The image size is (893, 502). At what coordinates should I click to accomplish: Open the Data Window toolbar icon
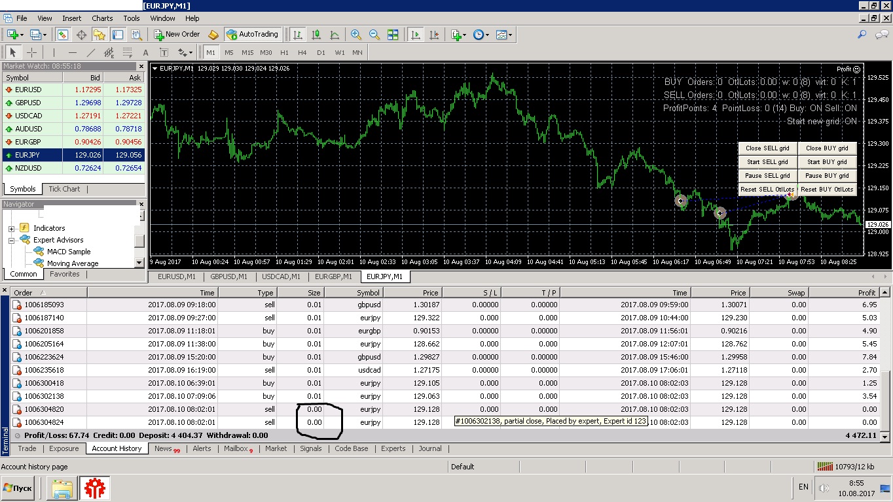pyautogui.click(x=81, y=35)
